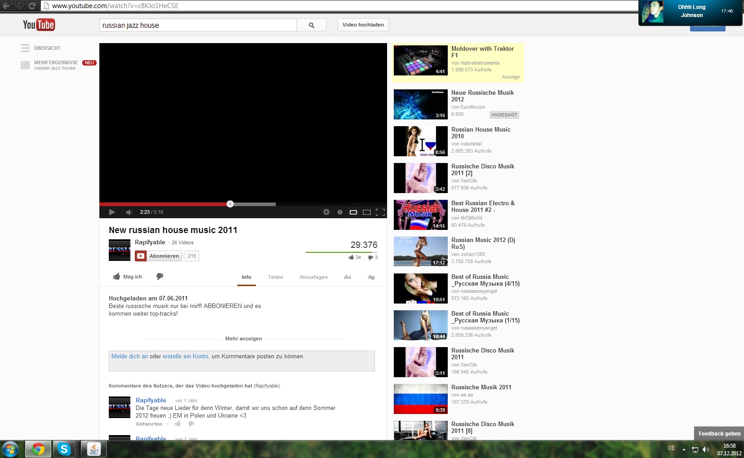Open Übersicht in the sidebar
Viewport: 744px width, 458px height.
(x=47, y=48)
